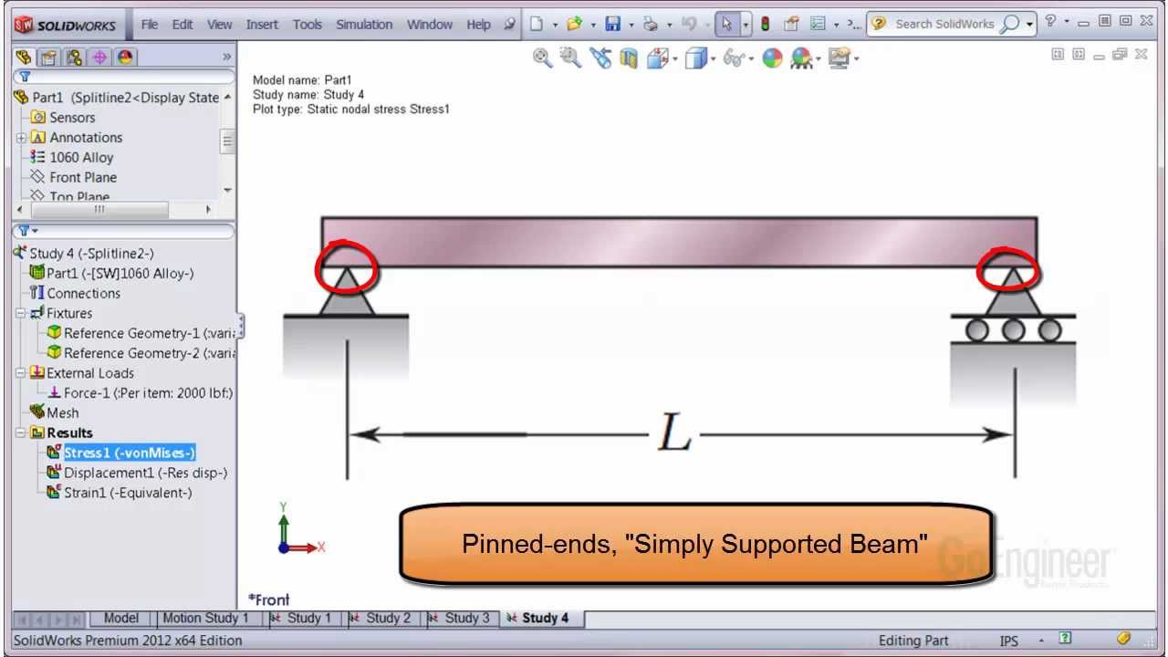Open the DimXpertManager tab
Image resolution: width=1168 pixels, height=657 pixels.
[x=99, y=57]
